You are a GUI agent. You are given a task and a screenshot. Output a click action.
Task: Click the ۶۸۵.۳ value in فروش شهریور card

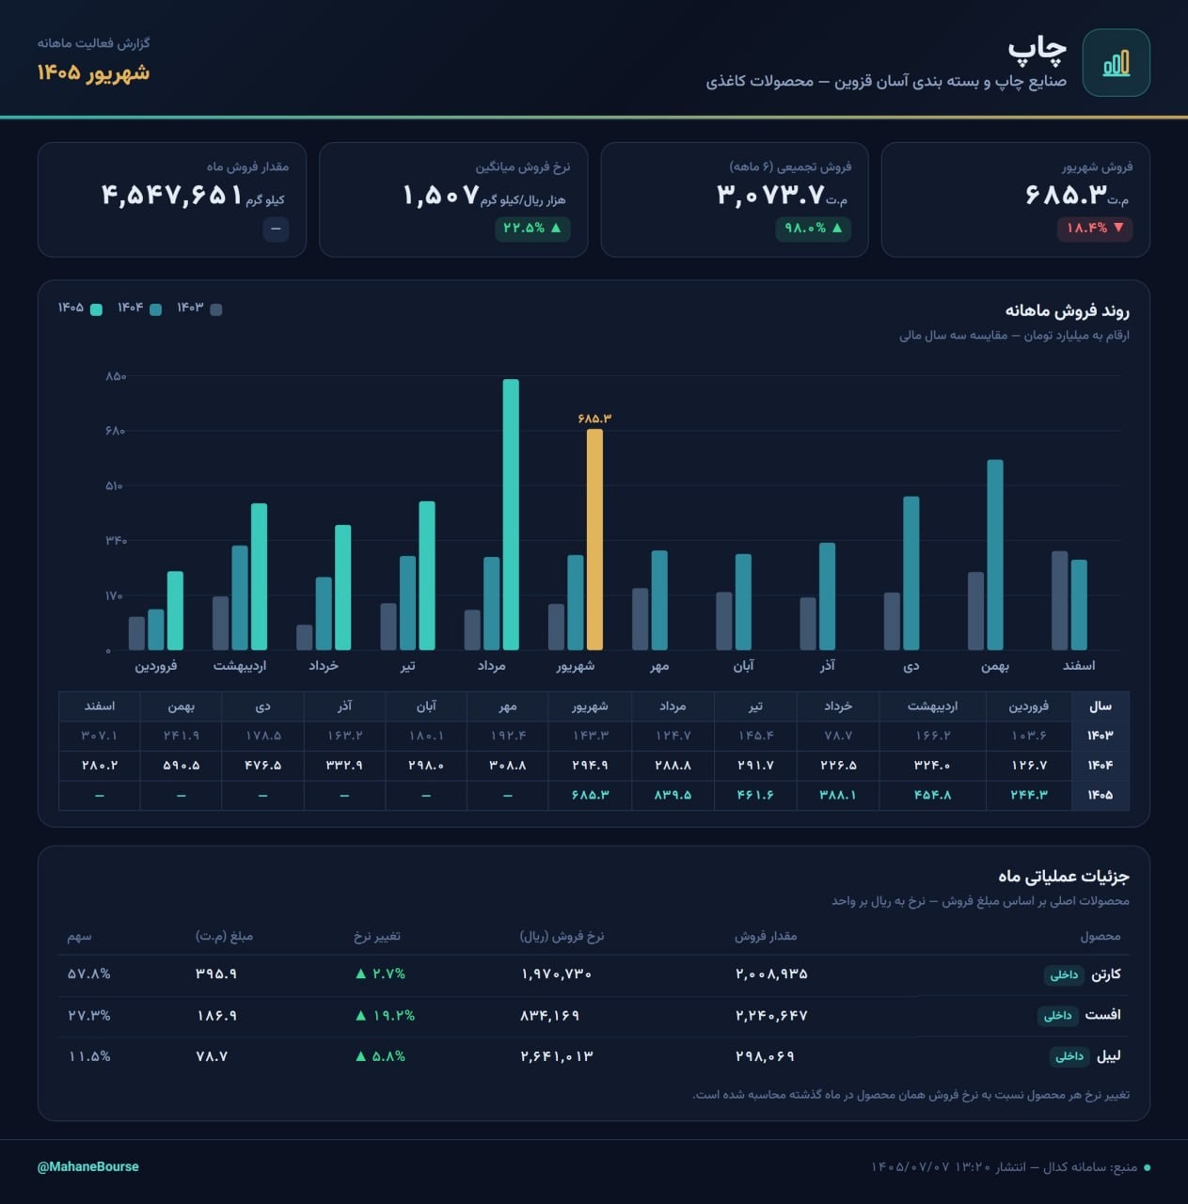point(1066,196)
